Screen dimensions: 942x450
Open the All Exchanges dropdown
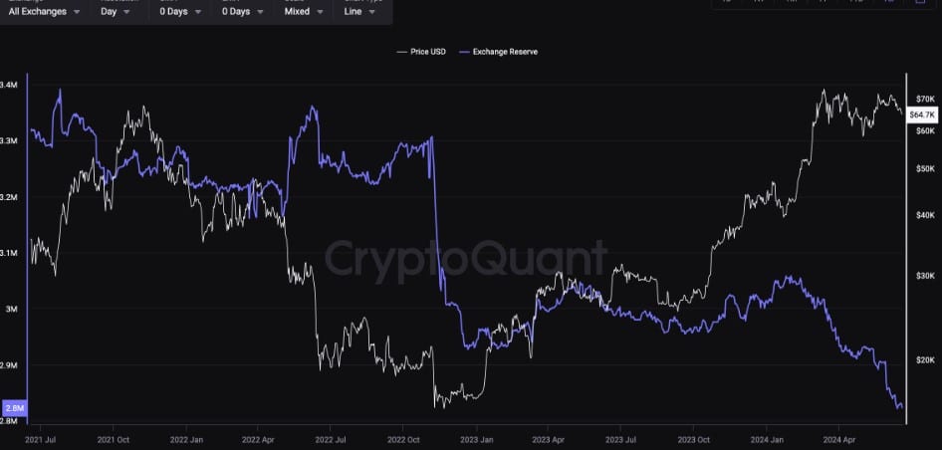click(44, 11)
